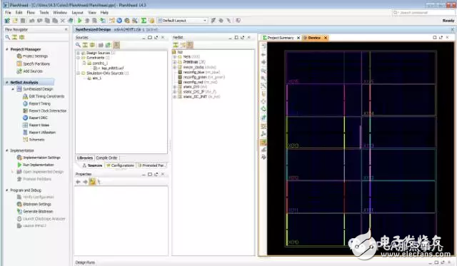The height and width of the screenshot is (266, 457).
Task: Collapse the Flow Navigator pane with chevron
Action: [x=66, y=29]
